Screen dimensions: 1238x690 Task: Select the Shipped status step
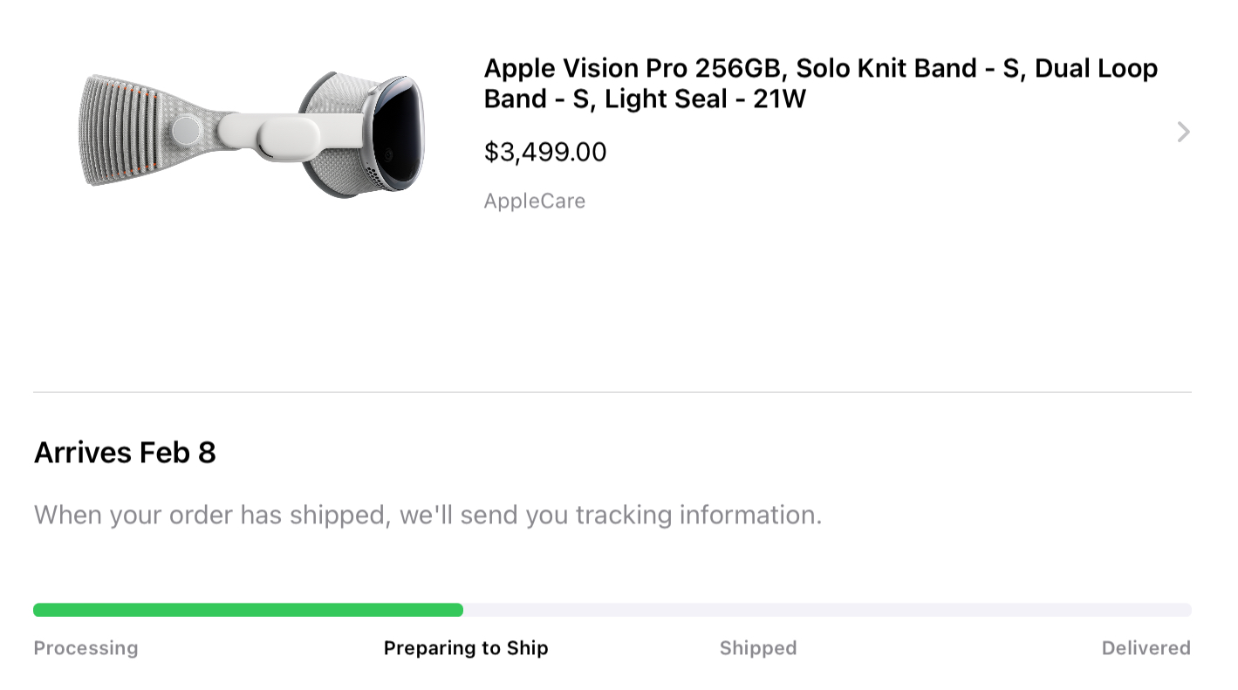[x=758, y=648]
